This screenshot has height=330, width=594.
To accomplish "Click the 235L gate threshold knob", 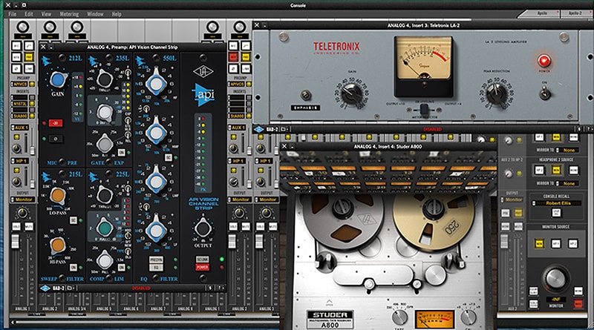I will [x=104, y=79].
